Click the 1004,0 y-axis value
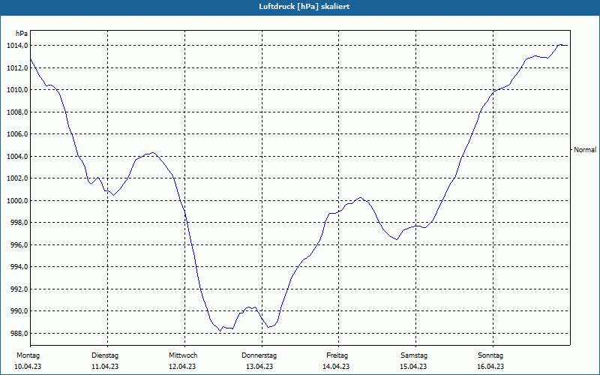 (x=16, y=157)
